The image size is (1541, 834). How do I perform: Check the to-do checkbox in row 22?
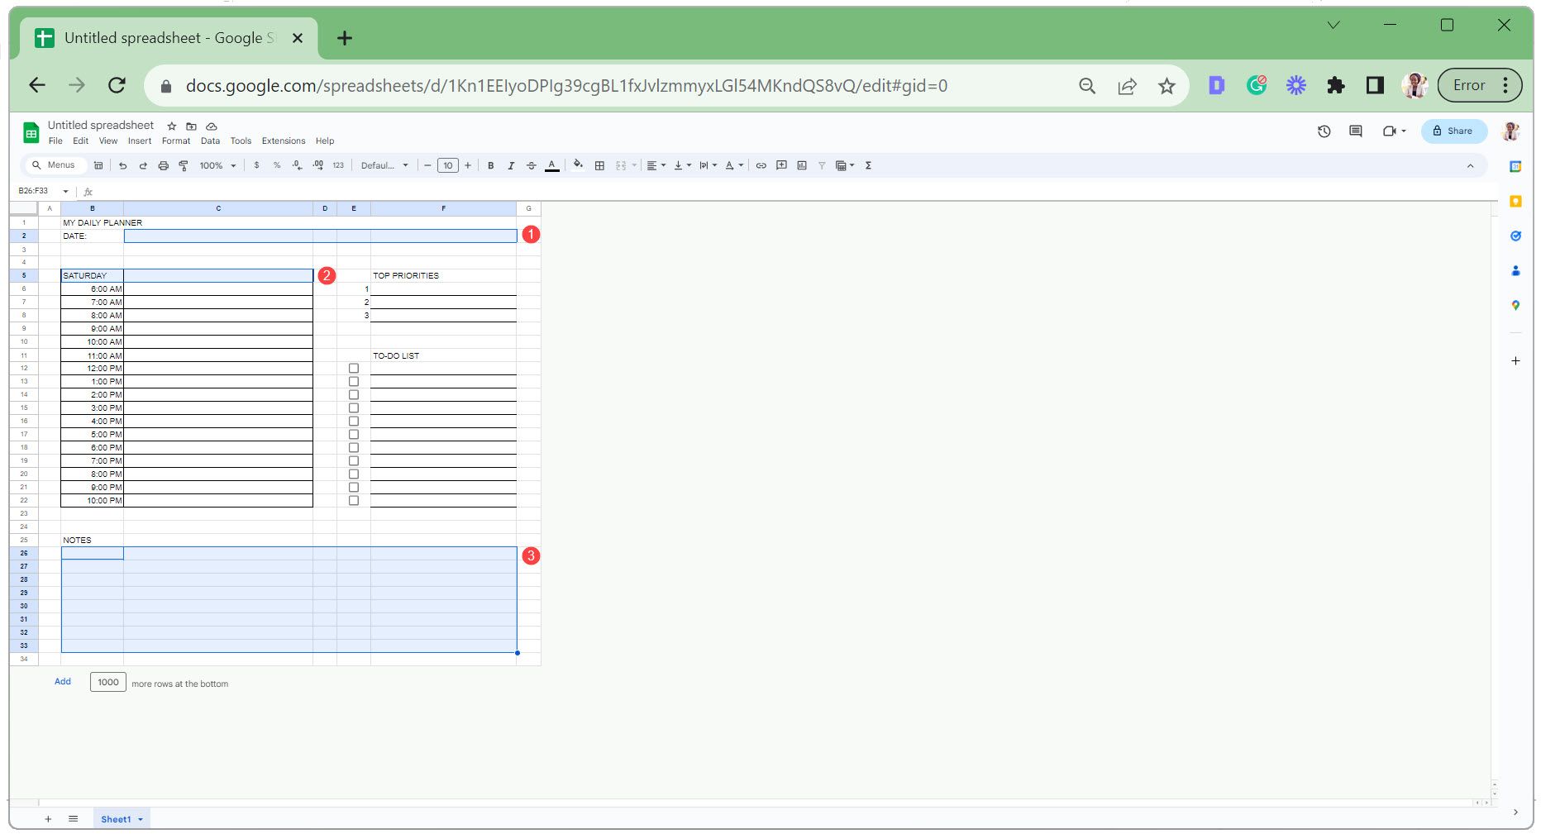click(354, 500)
